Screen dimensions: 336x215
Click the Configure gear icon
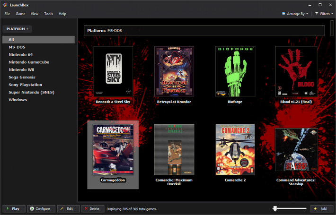point(32,208)
